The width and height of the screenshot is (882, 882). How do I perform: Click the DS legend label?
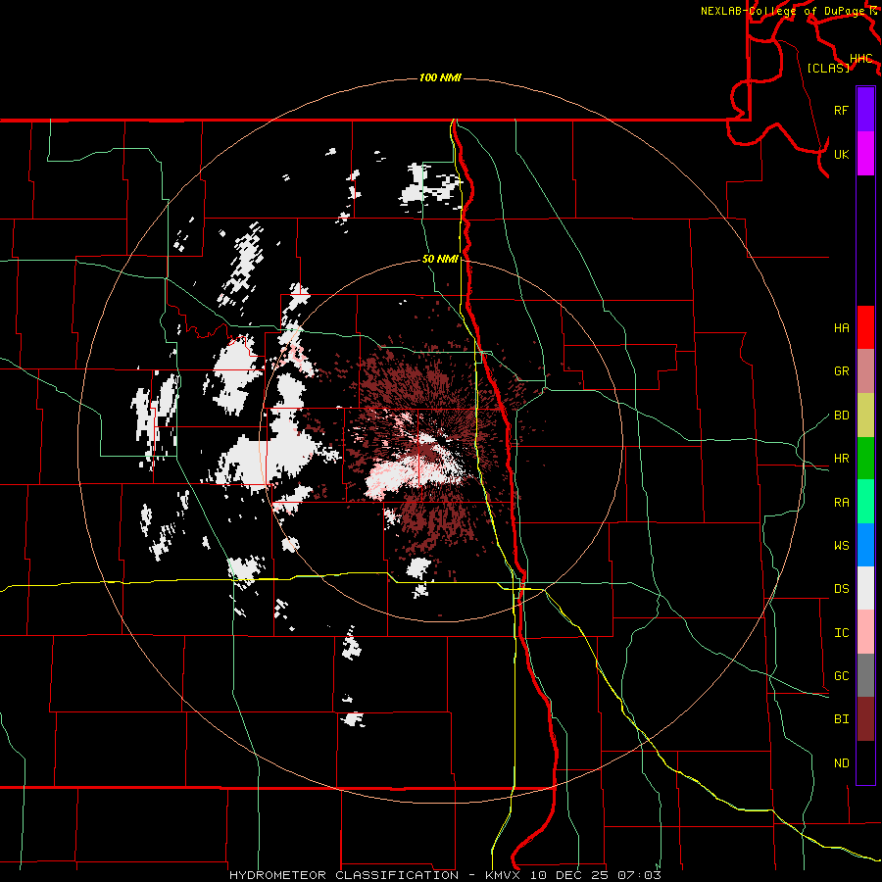pos(841,588)
